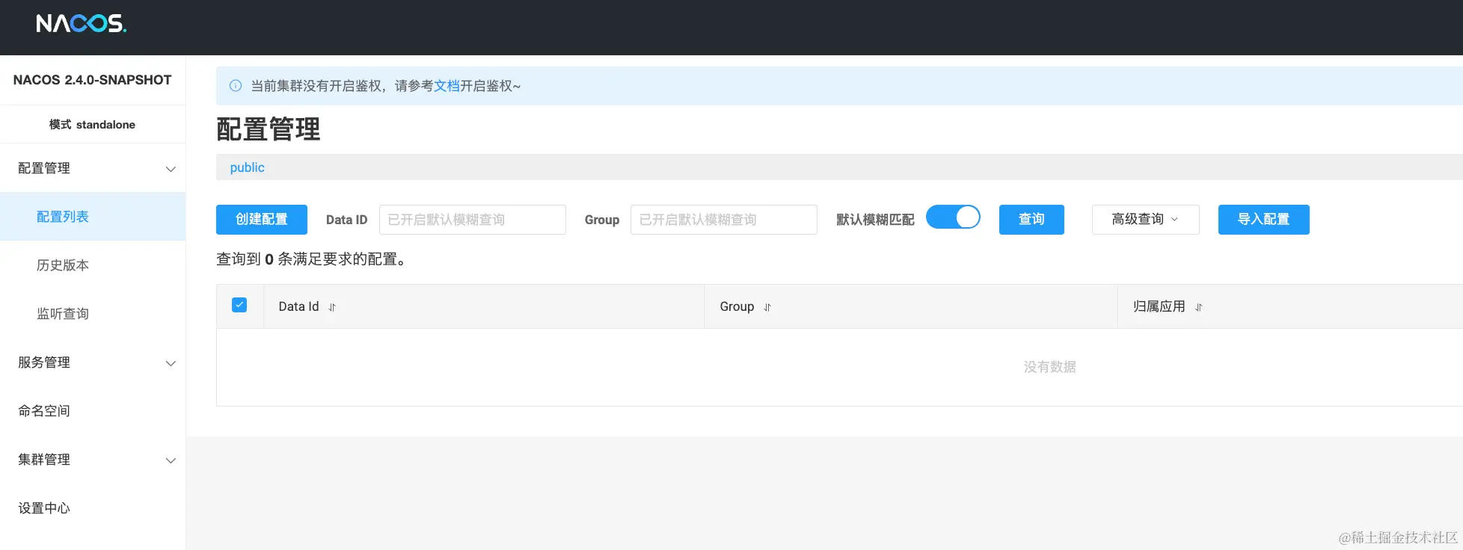The width and height of the screenshot is (1463, 550).
Task: Sort table by 归属应用 column icon
Action: point(1199,307)
